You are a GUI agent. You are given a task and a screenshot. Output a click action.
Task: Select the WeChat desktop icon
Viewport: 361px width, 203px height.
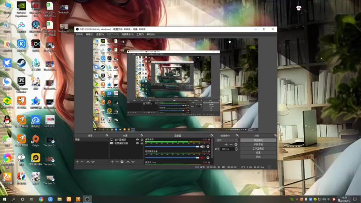pyautogui.click(x=7, y=140)
